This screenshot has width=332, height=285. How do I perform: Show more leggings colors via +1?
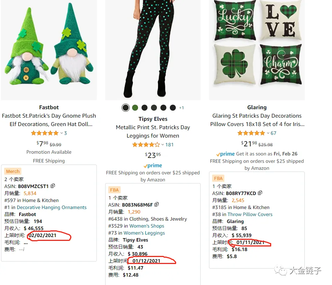pyautogui.click(x=181, y=108)
